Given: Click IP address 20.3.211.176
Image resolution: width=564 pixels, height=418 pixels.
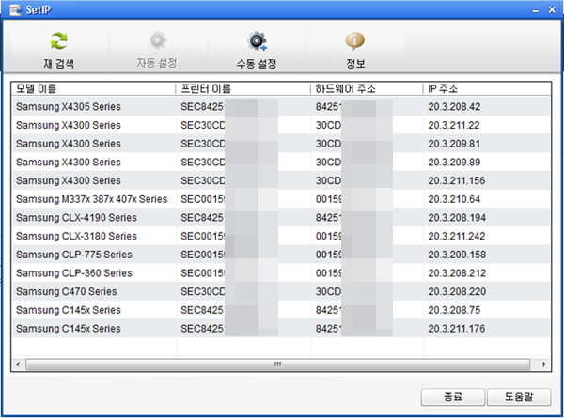Looking at the screenshot, I should pyautogui.click(x=457, y=329).
